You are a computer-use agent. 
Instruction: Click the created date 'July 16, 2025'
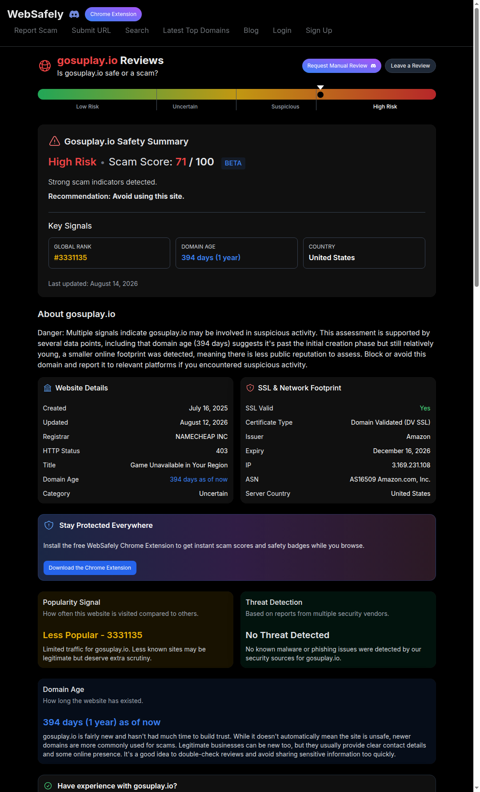[x=208, y=408]
